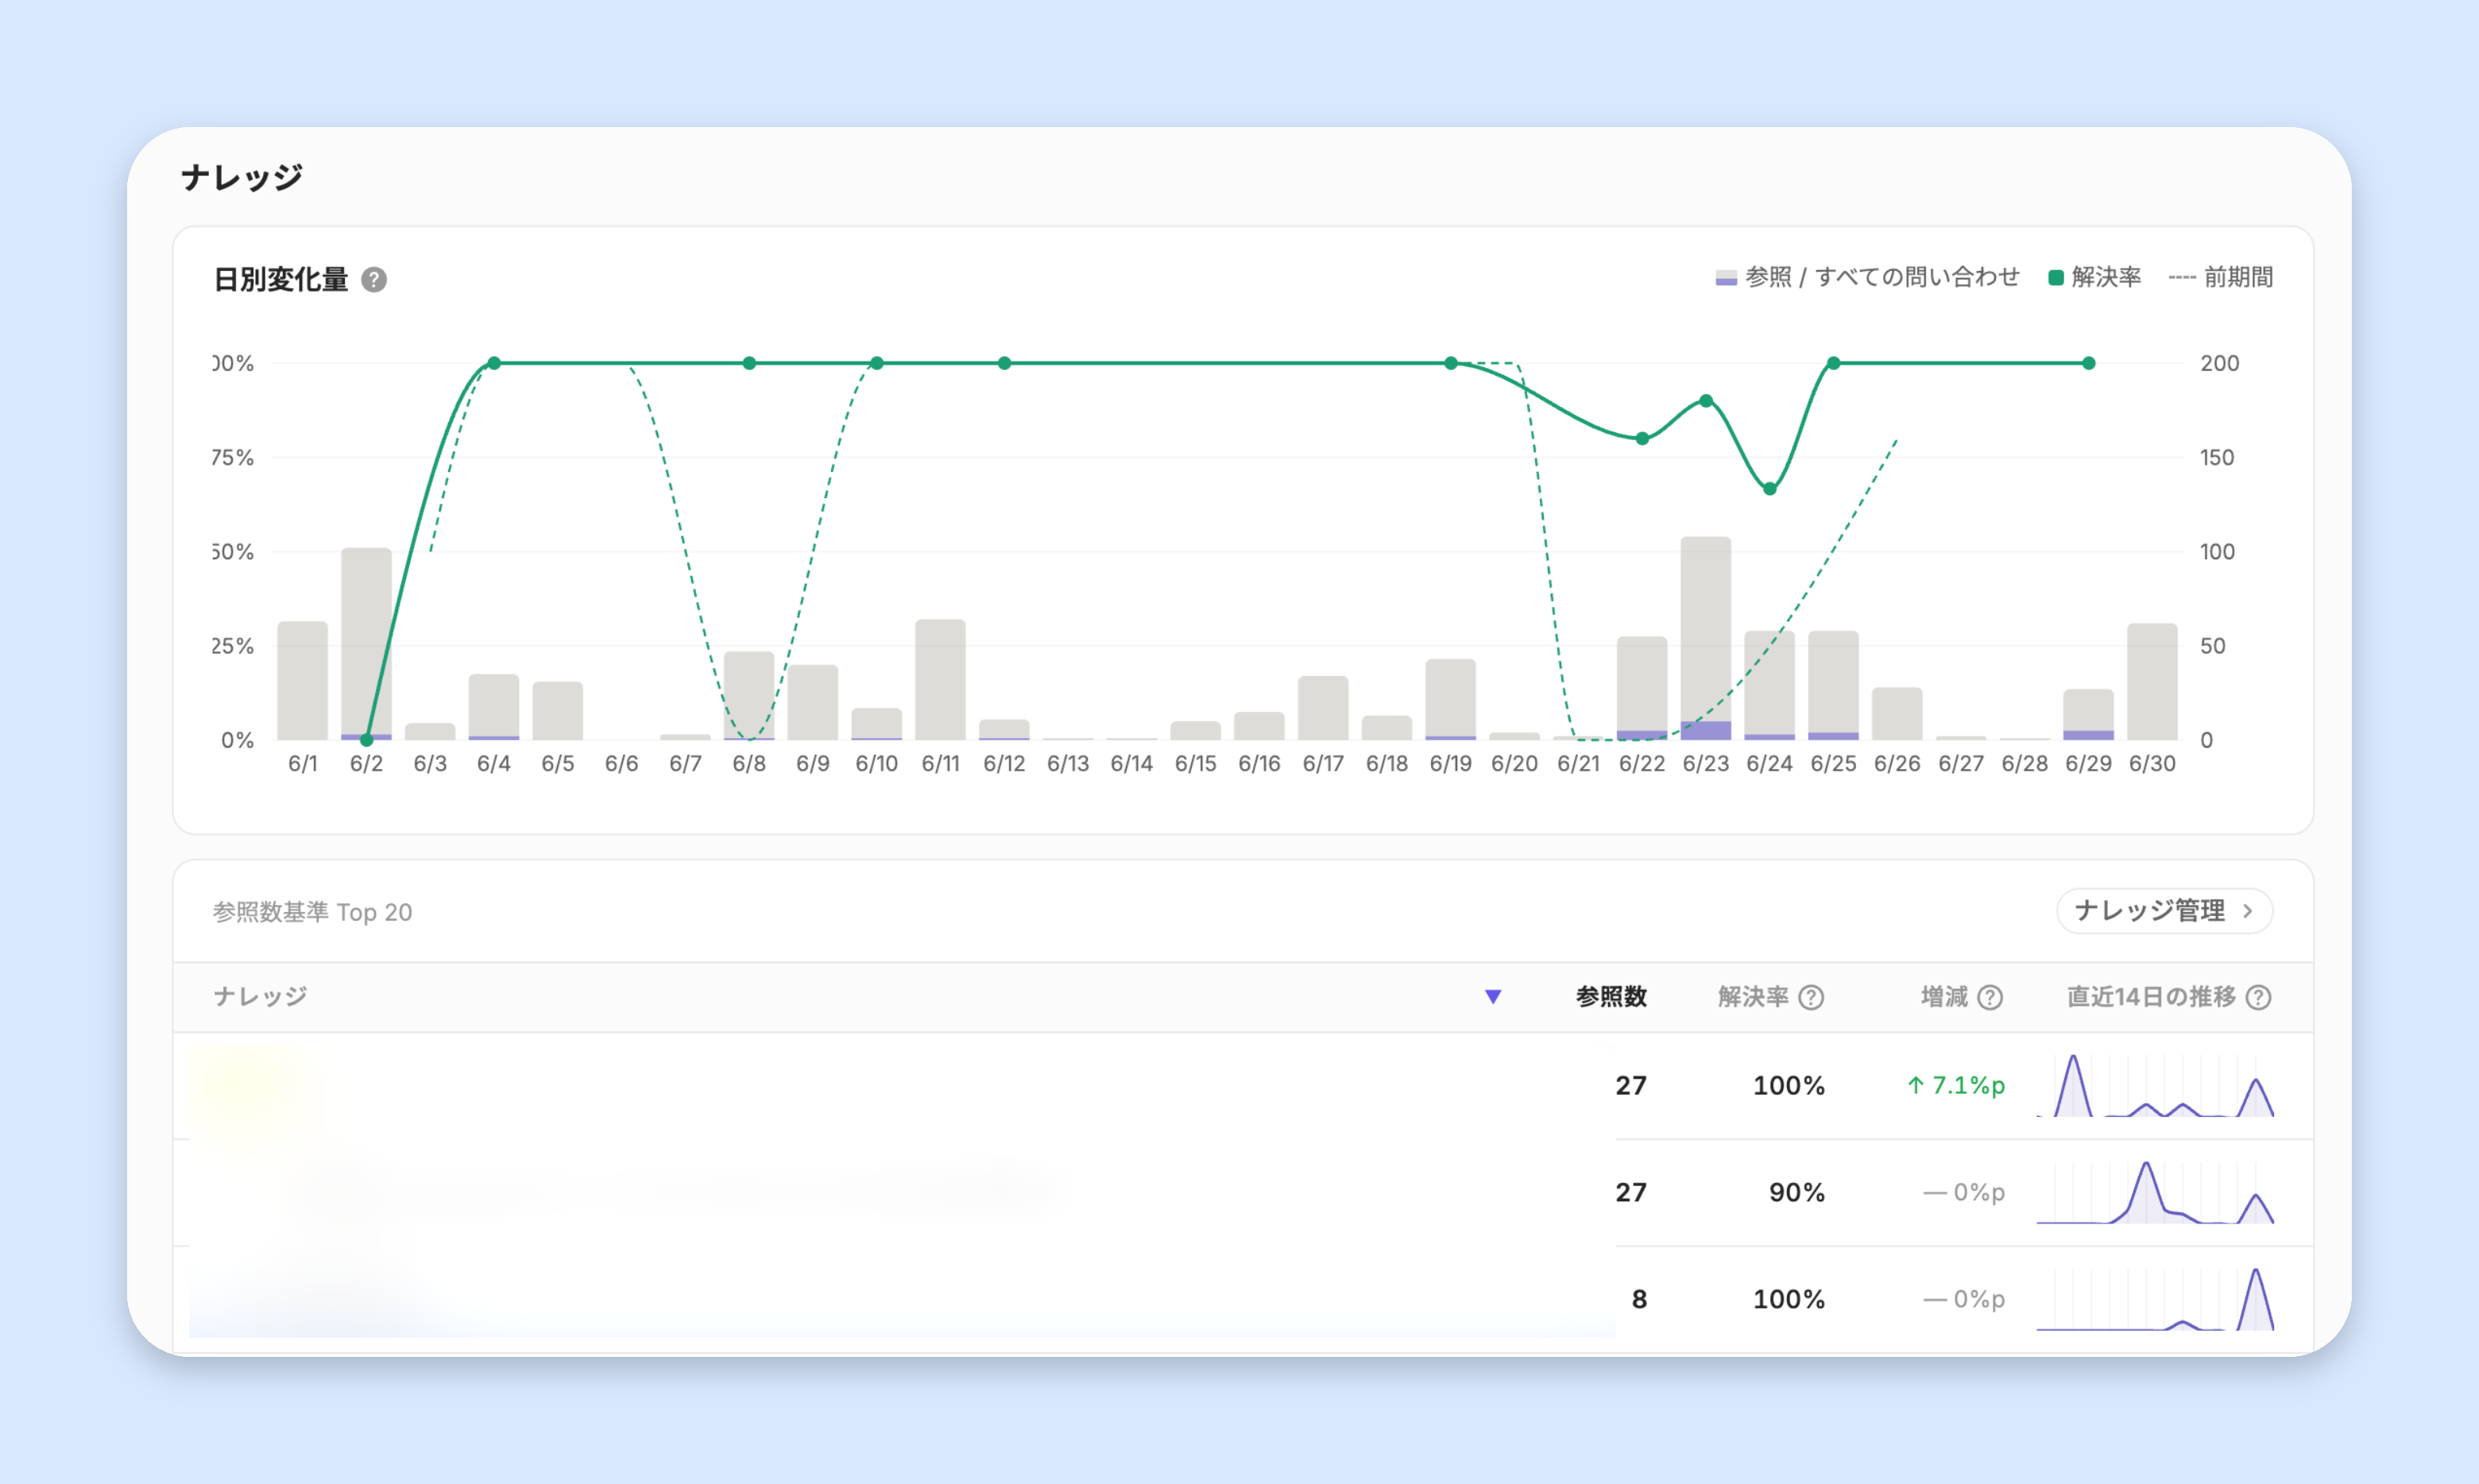
Task: Click sparkline in the 7.1%p row
Action: point(2155,1085)
